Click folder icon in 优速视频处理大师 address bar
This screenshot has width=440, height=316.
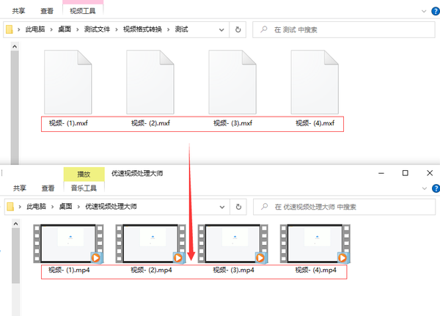pos(10,207)
